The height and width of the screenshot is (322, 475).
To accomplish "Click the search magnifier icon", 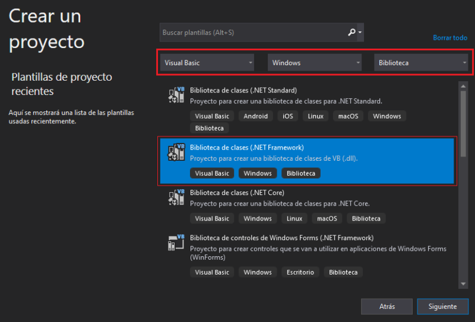I will click(351, 33).
